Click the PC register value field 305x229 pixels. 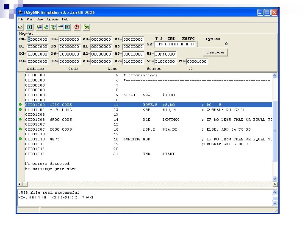coord(197,61)
